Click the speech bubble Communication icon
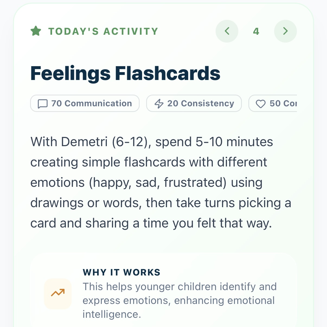The image size is (327, 327). (42, 103)
